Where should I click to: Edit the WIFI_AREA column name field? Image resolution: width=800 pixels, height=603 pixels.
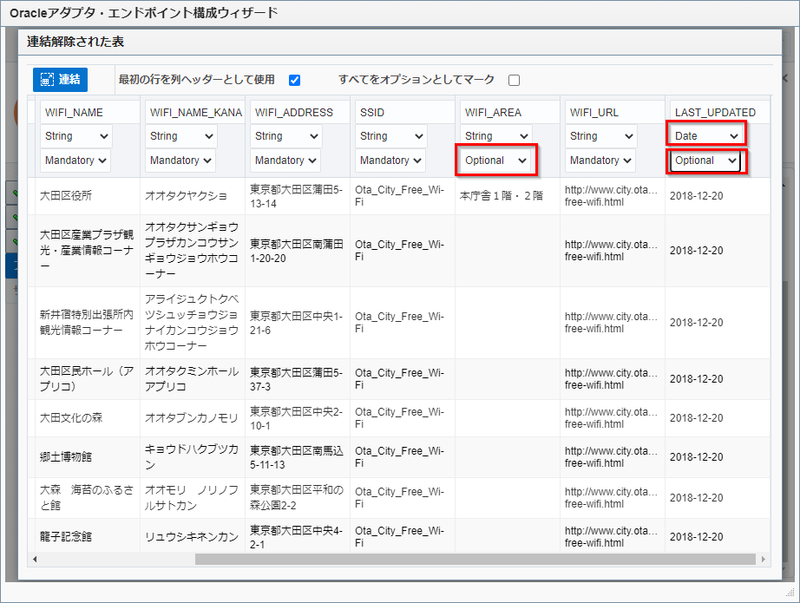pos(508,112)
